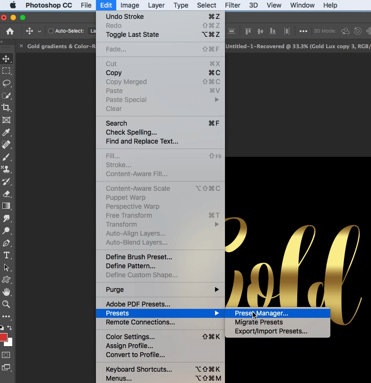371x383 pixels.
Task: Select the Crop tool
Action: tap(6, 108)
